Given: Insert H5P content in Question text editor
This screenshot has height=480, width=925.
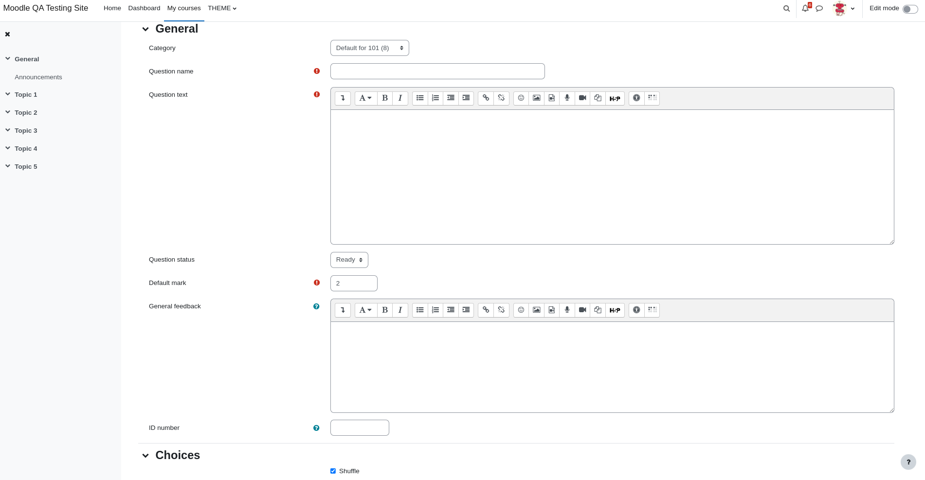Looking at the screenshot, I should click(615, 98).
